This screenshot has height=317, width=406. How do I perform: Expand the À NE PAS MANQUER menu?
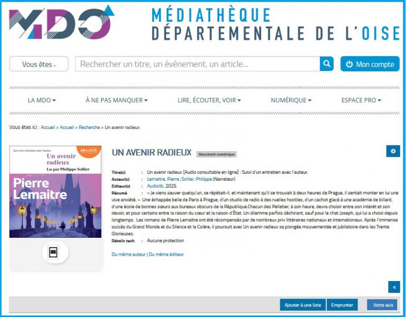pyautogui.click(x=117, y=100)
